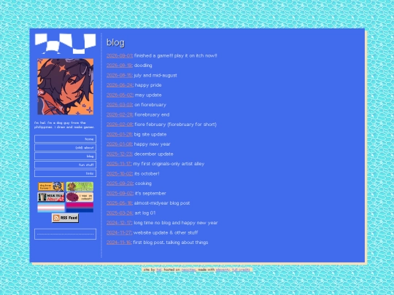
Task: Open the 'originals-only artist alley' date link
Action: pyautogui.click(x=119, y=164)
